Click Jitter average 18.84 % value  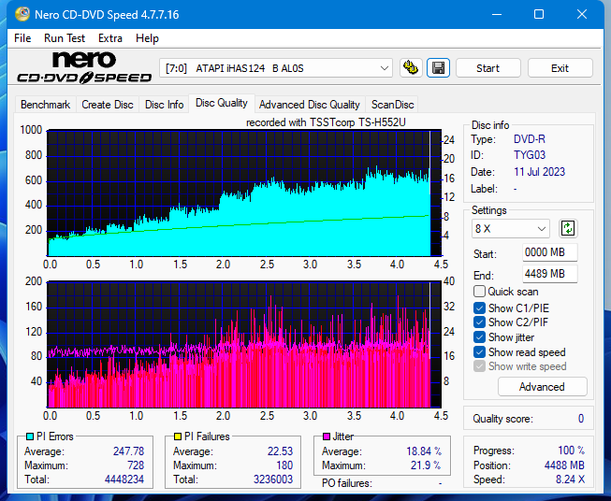click(x=424, y=451)
